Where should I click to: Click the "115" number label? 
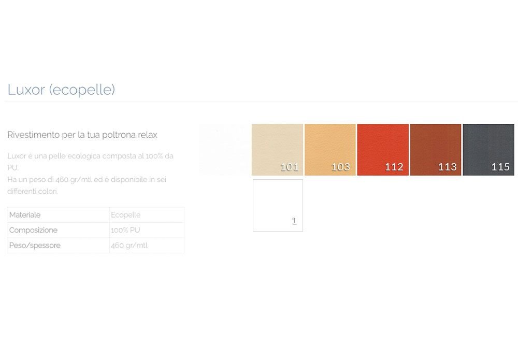(500, 167)
